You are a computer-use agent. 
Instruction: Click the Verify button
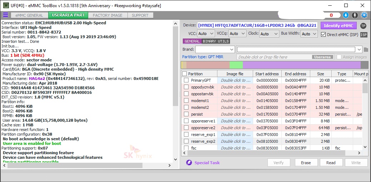279,163
